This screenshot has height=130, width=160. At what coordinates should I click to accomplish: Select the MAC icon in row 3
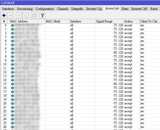click(13, 37)
